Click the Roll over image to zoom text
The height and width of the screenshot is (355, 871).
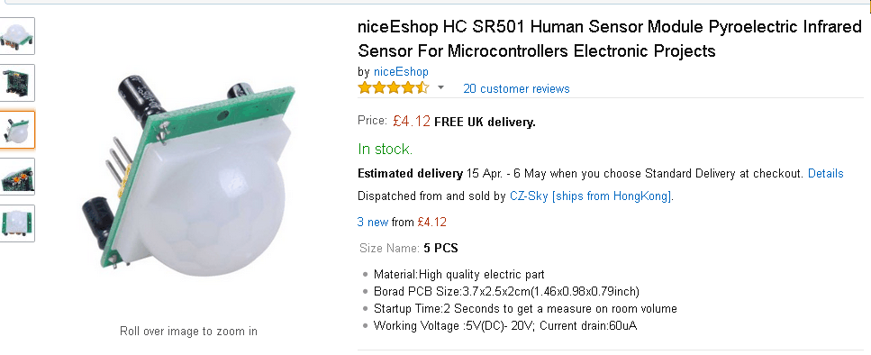click(x=189, y=331)
